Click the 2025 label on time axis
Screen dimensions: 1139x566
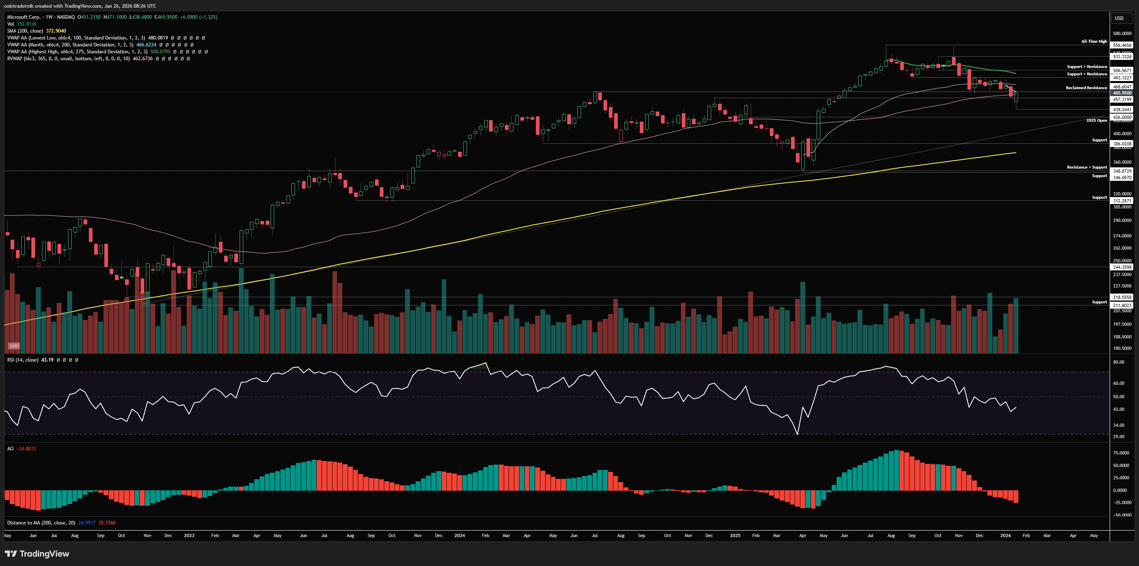coord(735,535)
